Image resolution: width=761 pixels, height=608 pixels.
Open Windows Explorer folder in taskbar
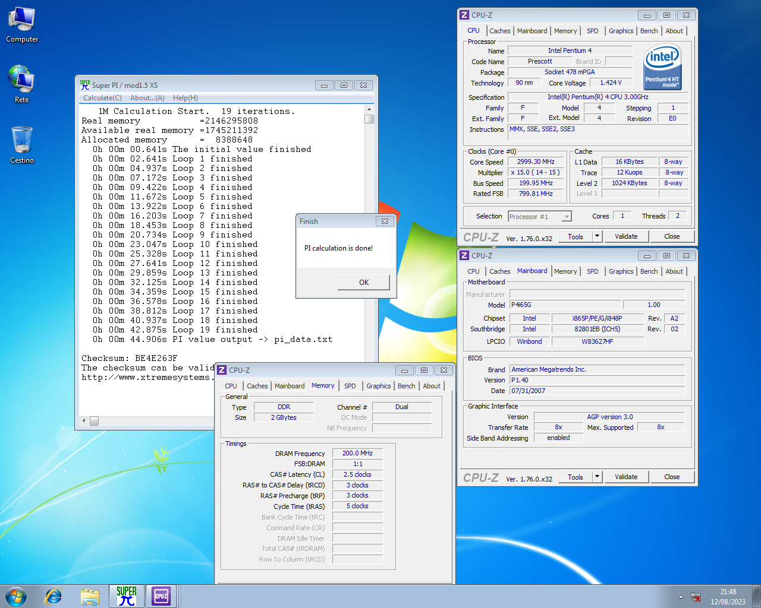(90, 596)
